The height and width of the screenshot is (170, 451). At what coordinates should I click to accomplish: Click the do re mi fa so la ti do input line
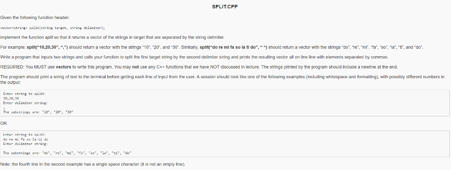coord(23,139)
